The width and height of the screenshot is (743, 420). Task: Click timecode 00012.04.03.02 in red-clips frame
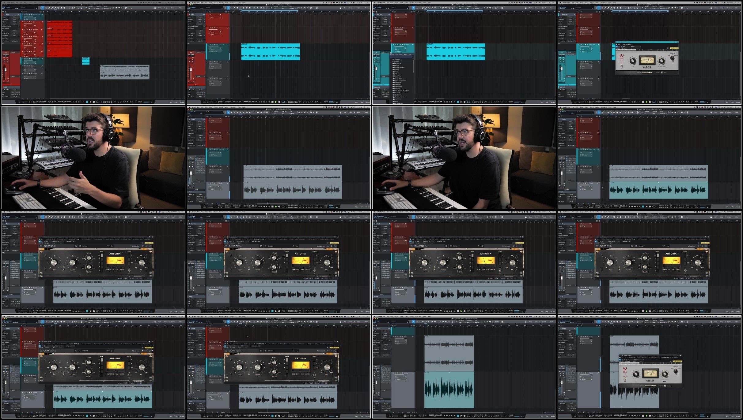[65, 101]
